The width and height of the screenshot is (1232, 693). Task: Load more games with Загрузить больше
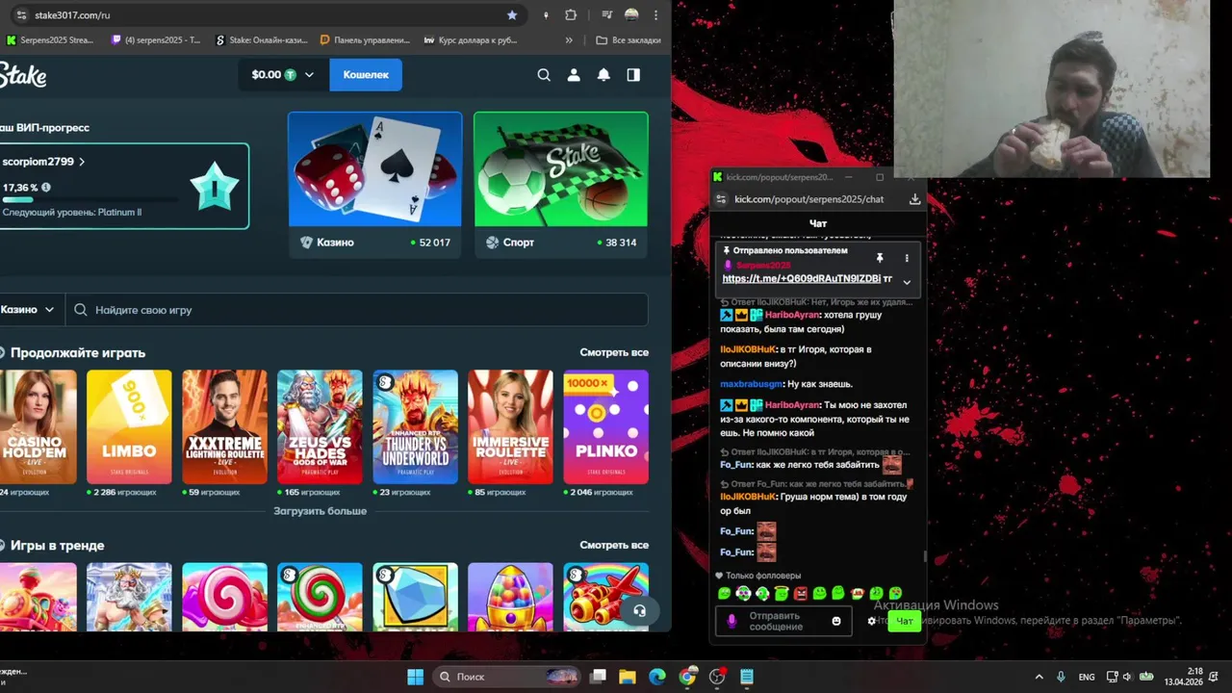click(320, 511)
